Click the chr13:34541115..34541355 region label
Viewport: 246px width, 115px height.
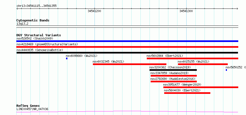[36, 6]
